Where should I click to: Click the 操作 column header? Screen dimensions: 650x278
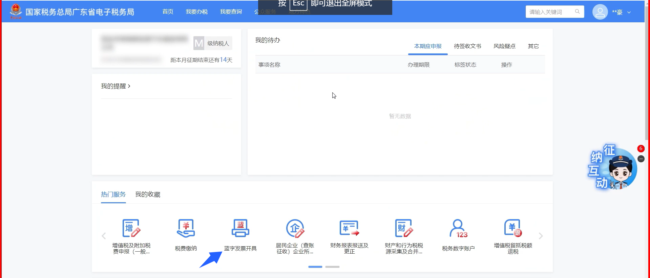(x=507, y=65)
